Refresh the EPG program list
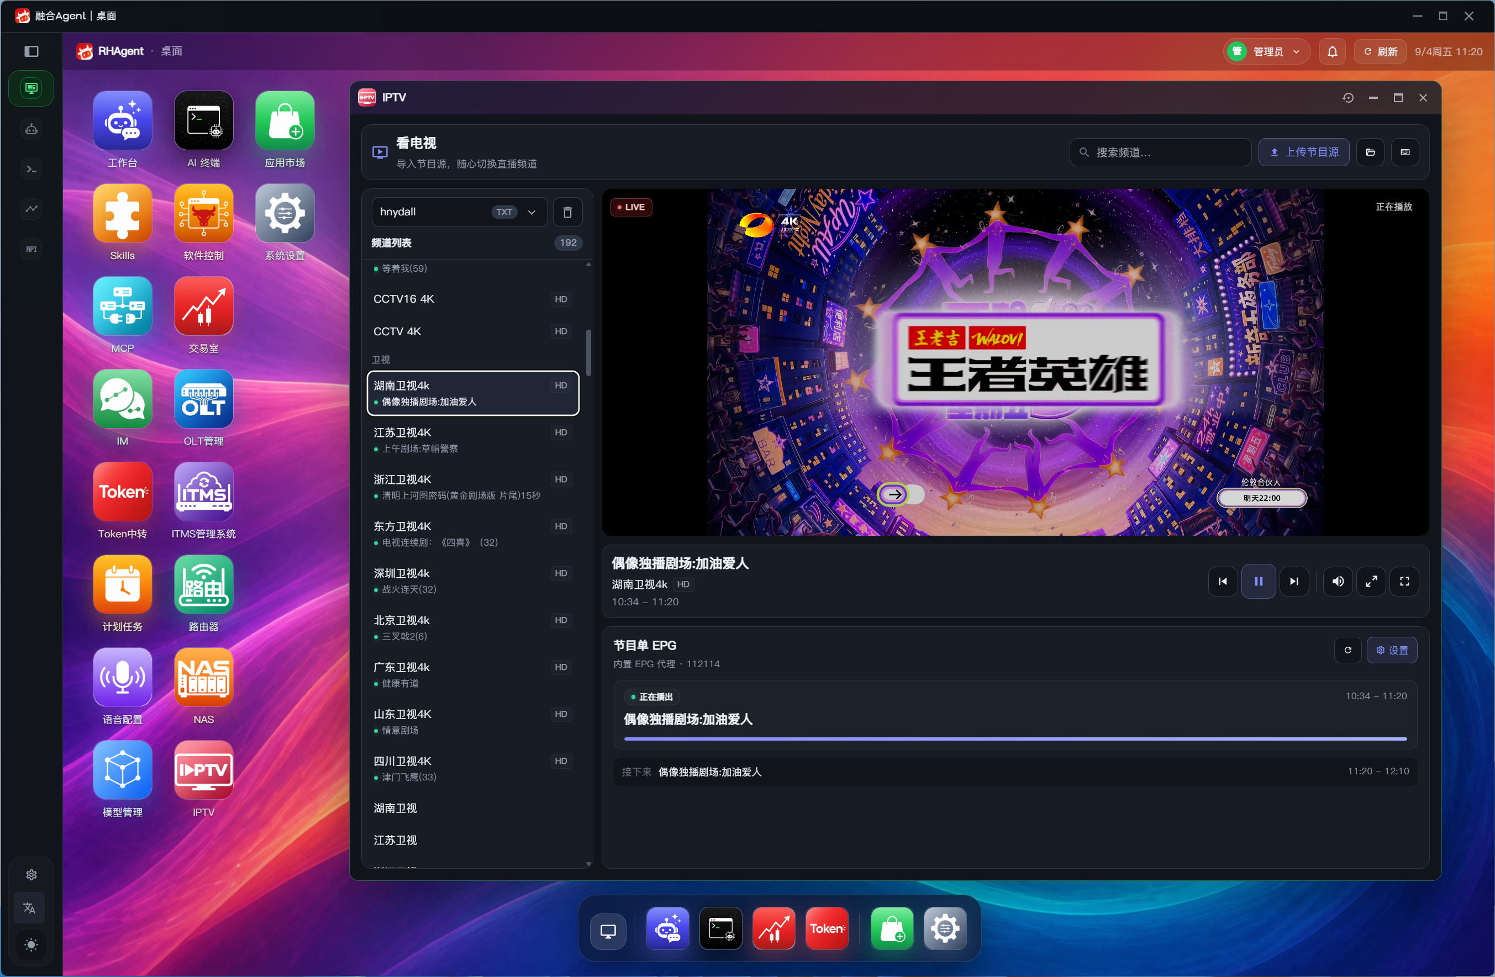The image size is (1495, 977). point(1347,650)
